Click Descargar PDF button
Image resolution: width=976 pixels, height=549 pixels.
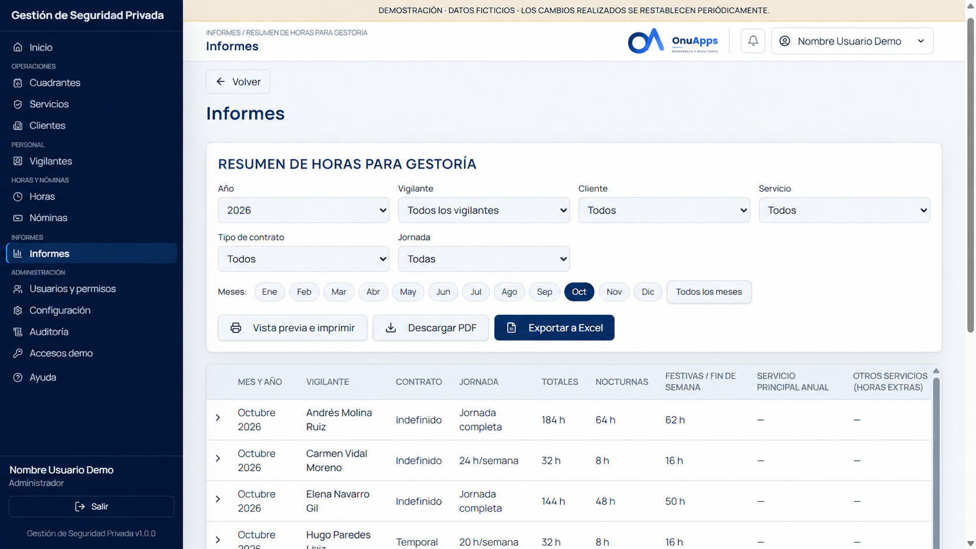tap(431, 328)
